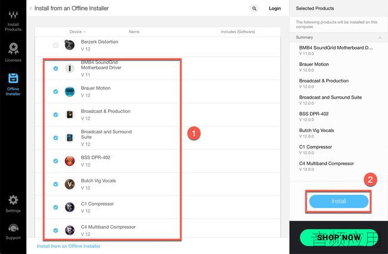The width and height of the screenshot is (388, 254).
Task: Collapse the Summary section chevron
Action: click(380, 38)
